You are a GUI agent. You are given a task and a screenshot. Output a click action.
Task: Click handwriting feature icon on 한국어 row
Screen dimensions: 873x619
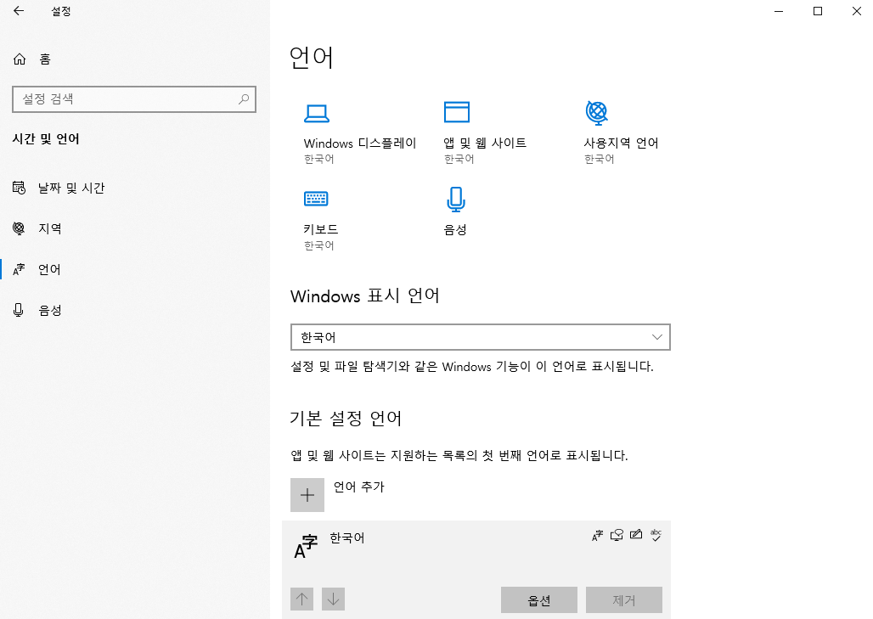[x=636, y=535]
